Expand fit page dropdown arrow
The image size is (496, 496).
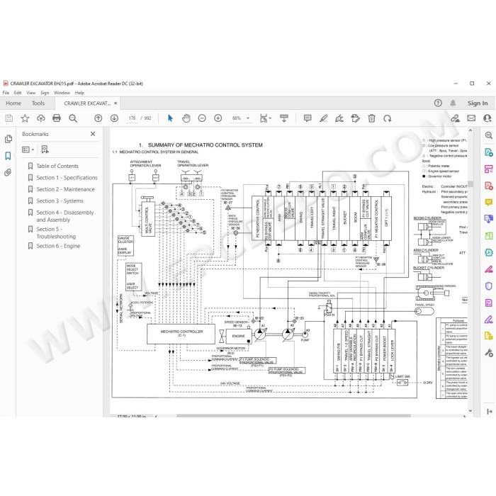270,118
